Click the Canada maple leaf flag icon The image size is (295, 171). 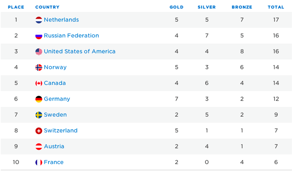click(38, 83)
